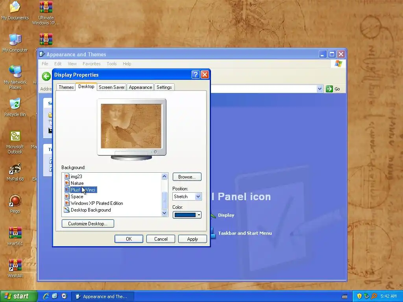Launch MyPal 68 browser shortcut
403x302 pixels.
[x=15, y=172]
